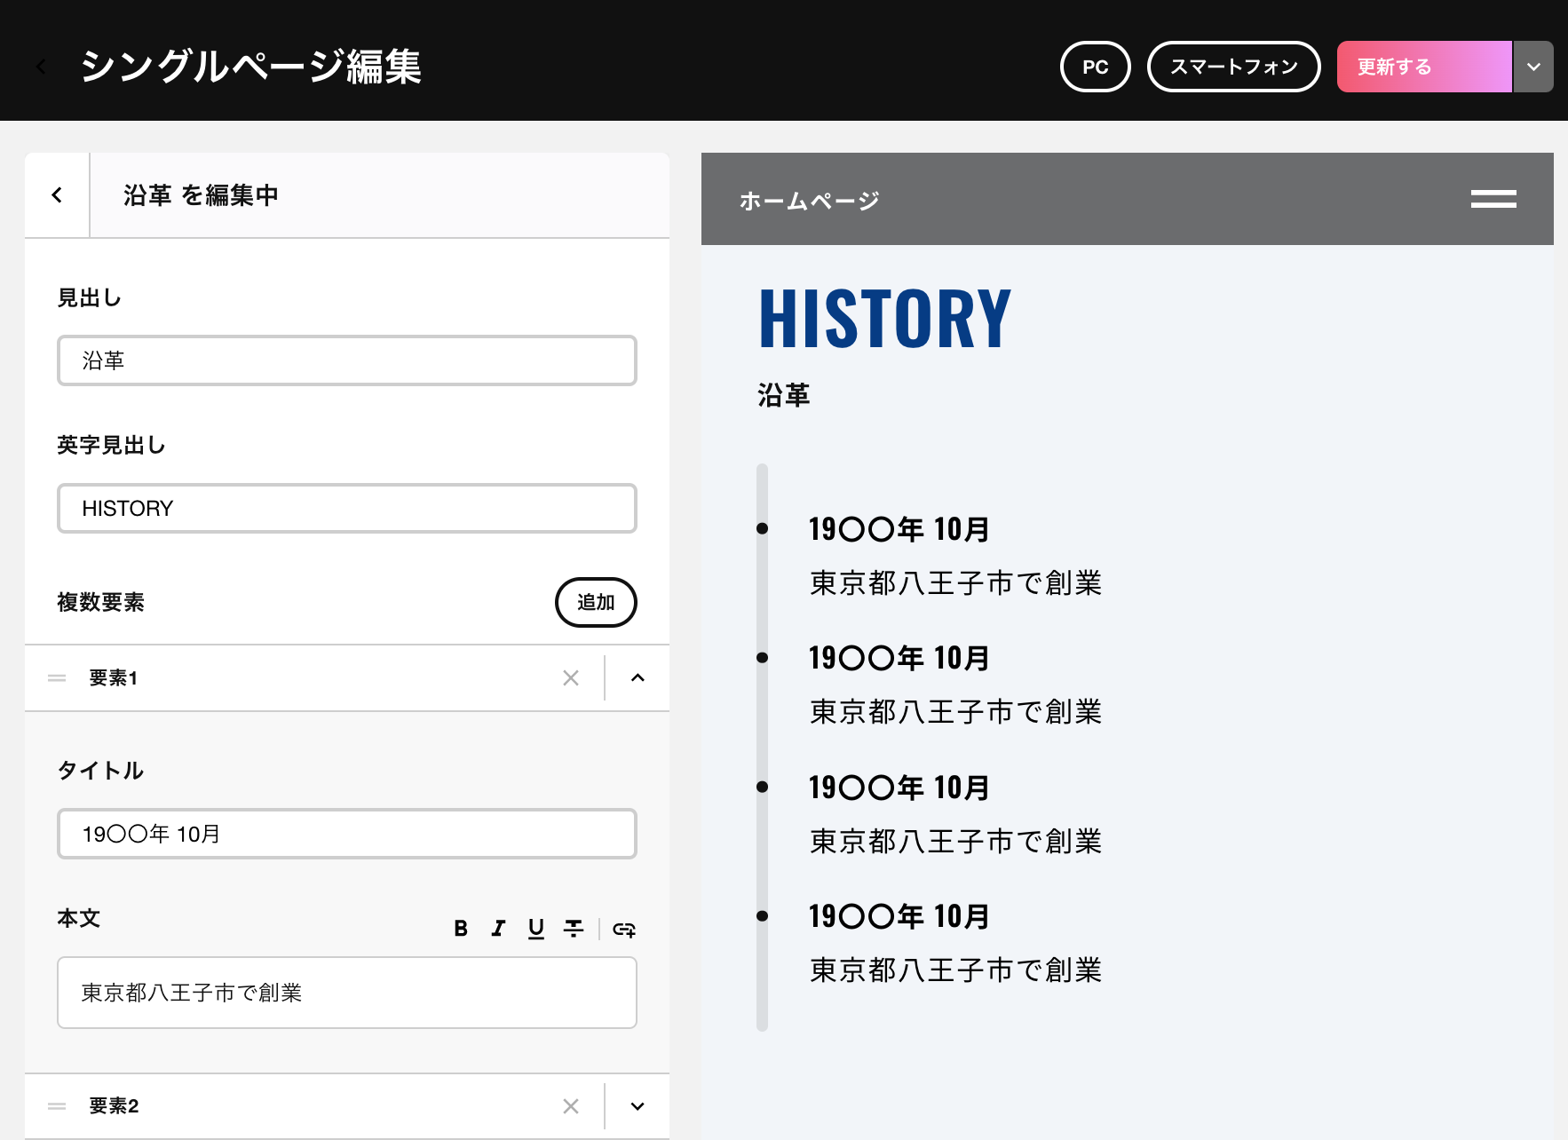Image resolution: width=1568 pixels, height=1140 pixels.
Task: Click the 沿革 subheading in preview
Action: 783,395
